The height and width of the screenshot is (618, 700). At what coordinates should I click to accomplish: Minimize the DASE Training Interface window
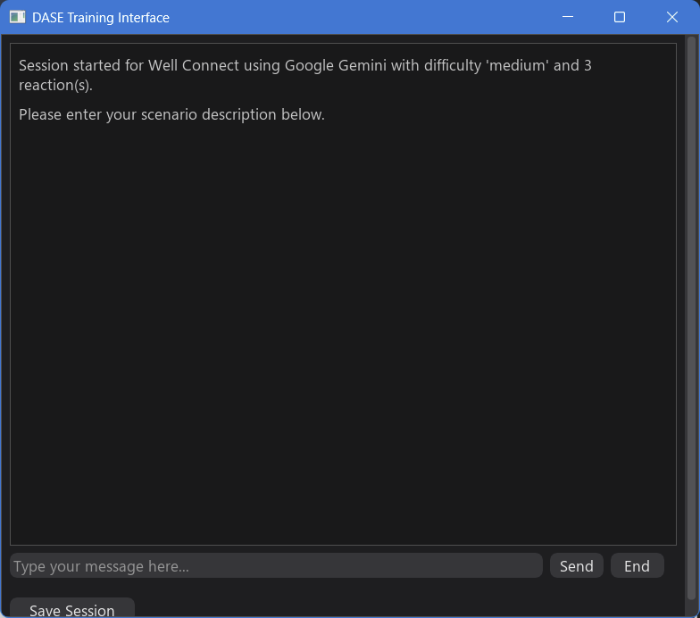(x=566, y=17)
